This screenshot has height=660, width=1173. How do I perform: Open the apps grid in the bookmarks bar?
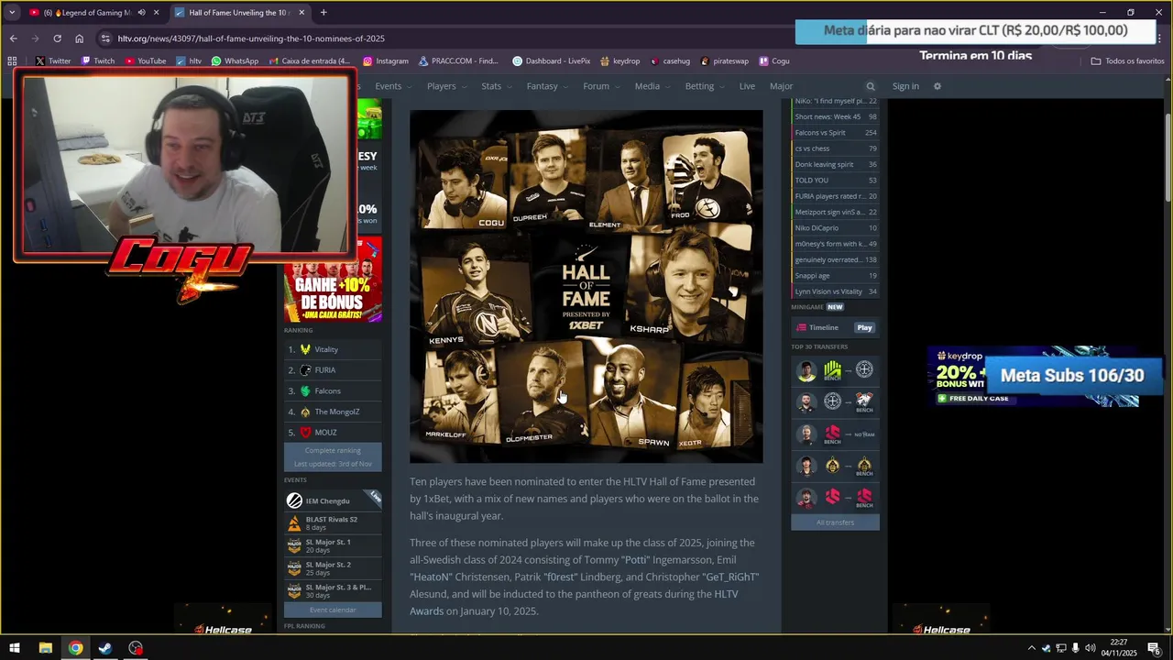[13, 61]
